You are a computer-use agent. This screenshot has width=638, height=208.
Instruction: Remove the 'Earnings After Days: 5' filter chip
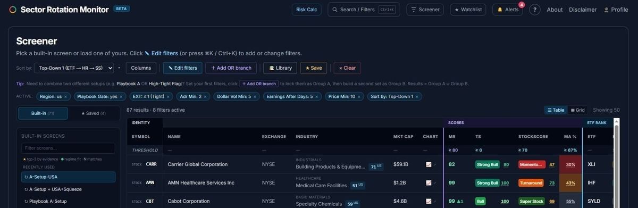(x=317, y=97)
